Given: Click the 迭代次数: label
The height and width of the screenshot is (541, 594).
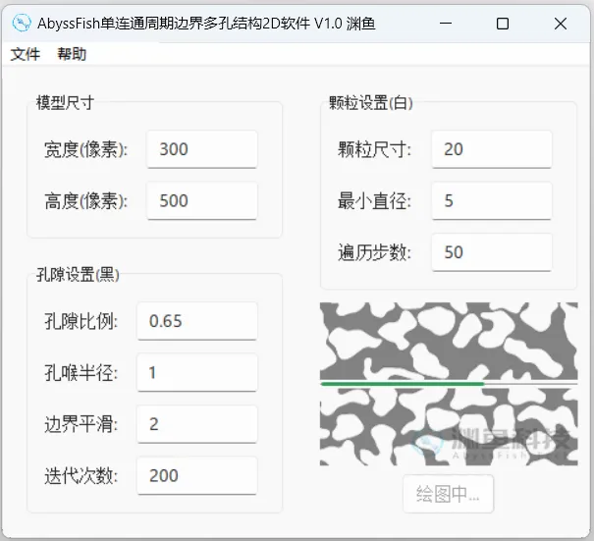Looking at the screenshot, I should [81, 476].
